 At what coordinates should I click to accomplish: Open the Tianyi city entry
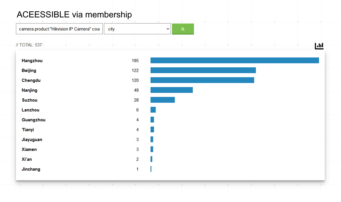pyautogui.click(x=28, y=130)
